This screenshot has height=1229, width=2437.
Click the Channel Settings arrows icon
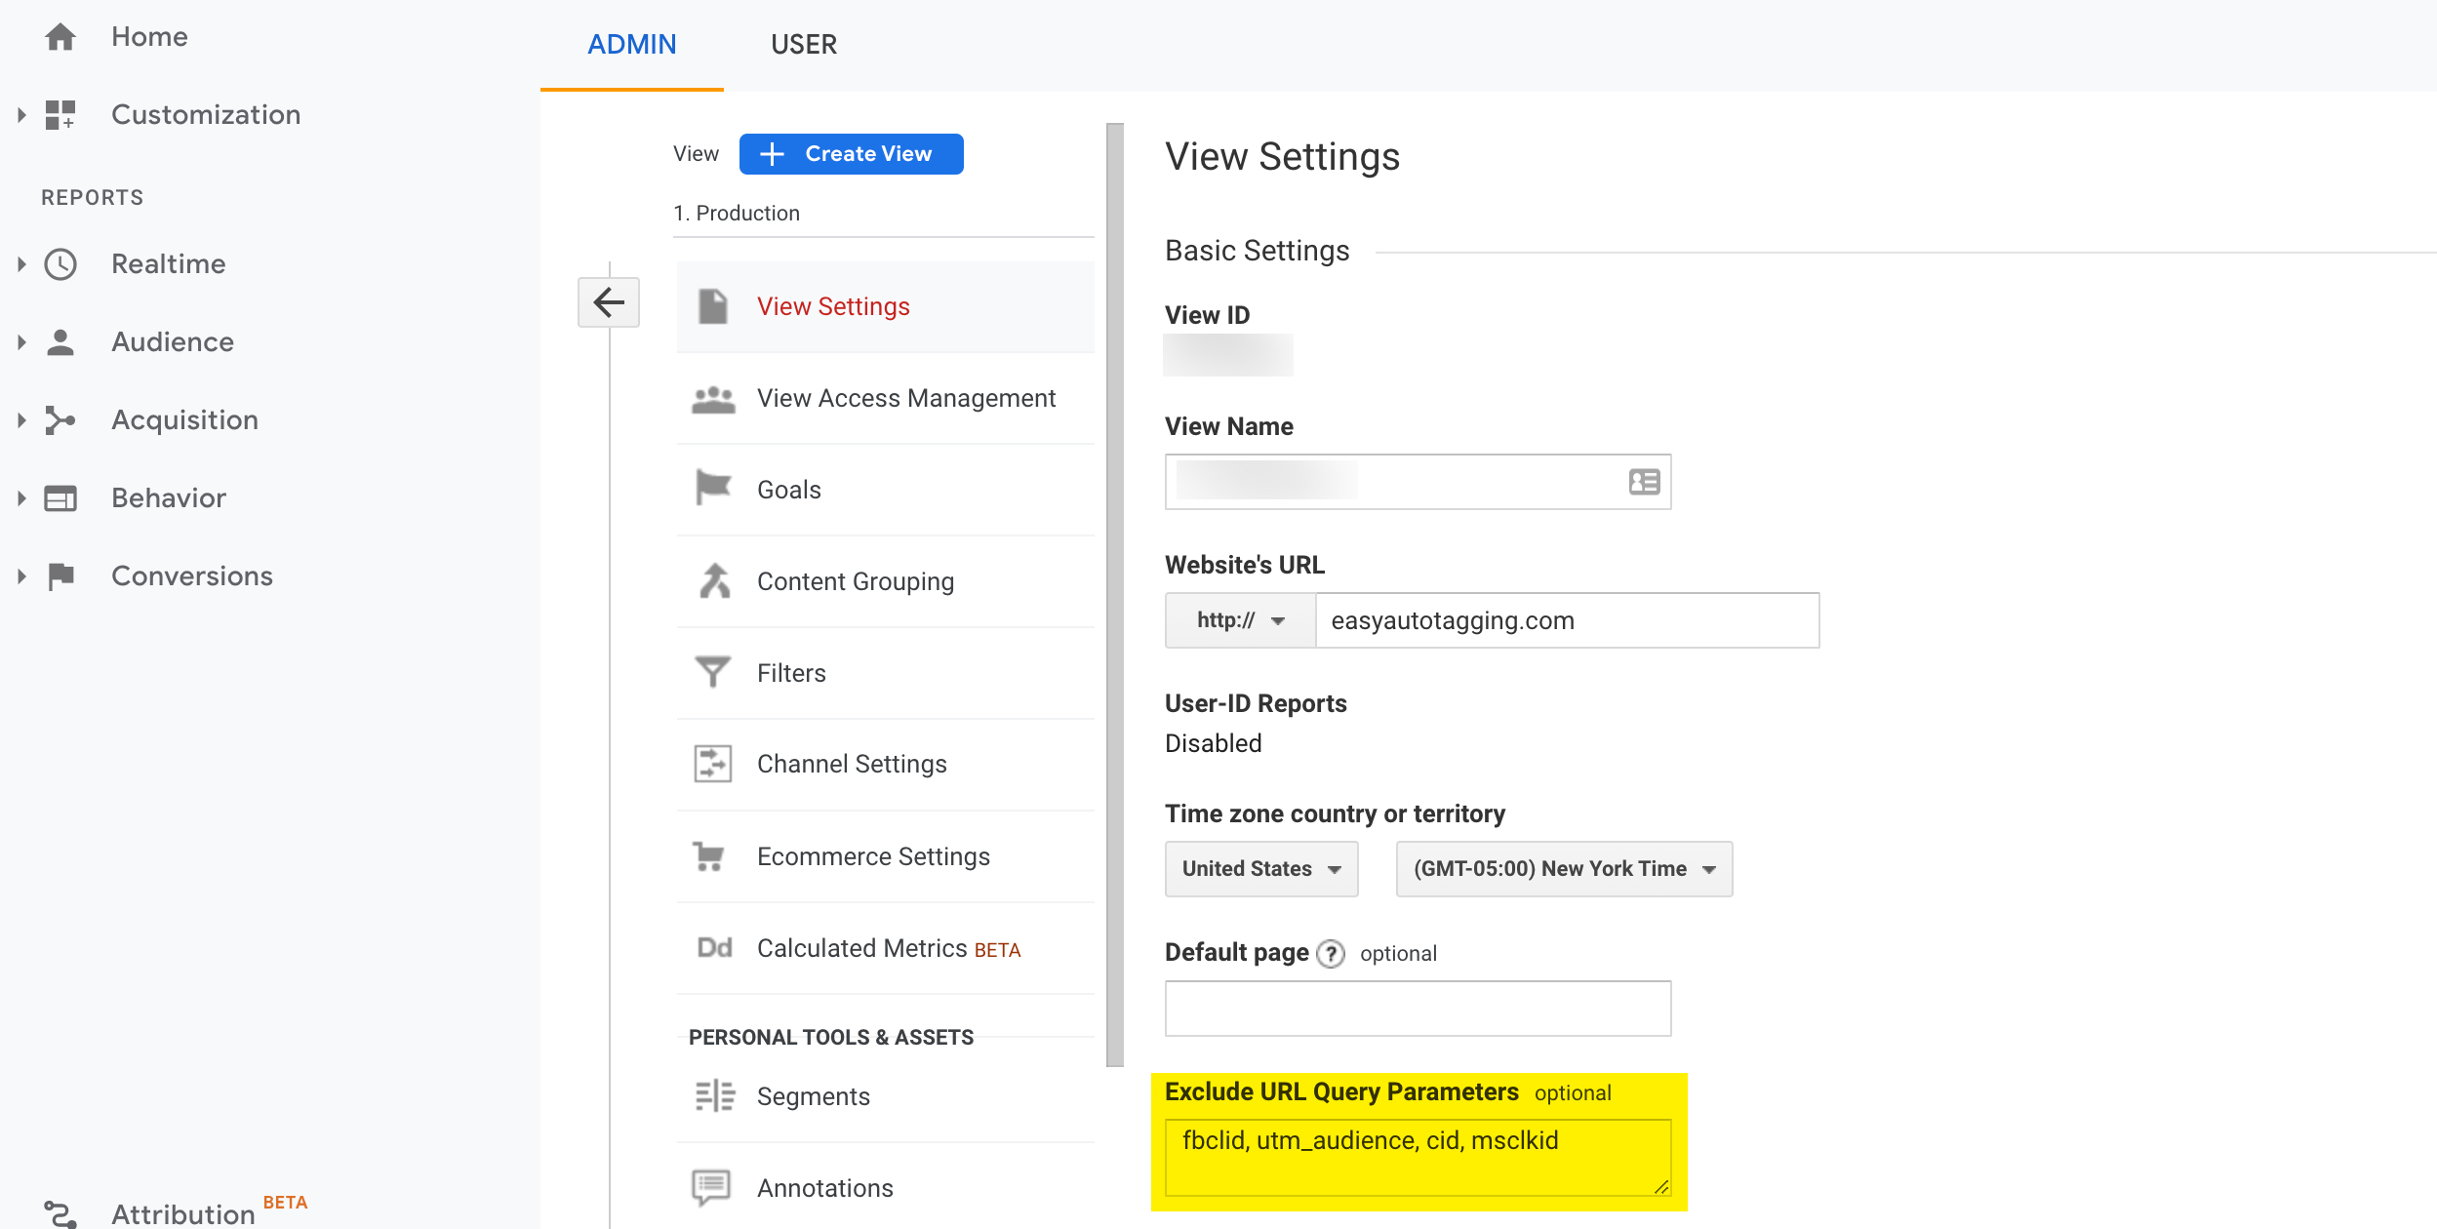[x=713, y=764]
